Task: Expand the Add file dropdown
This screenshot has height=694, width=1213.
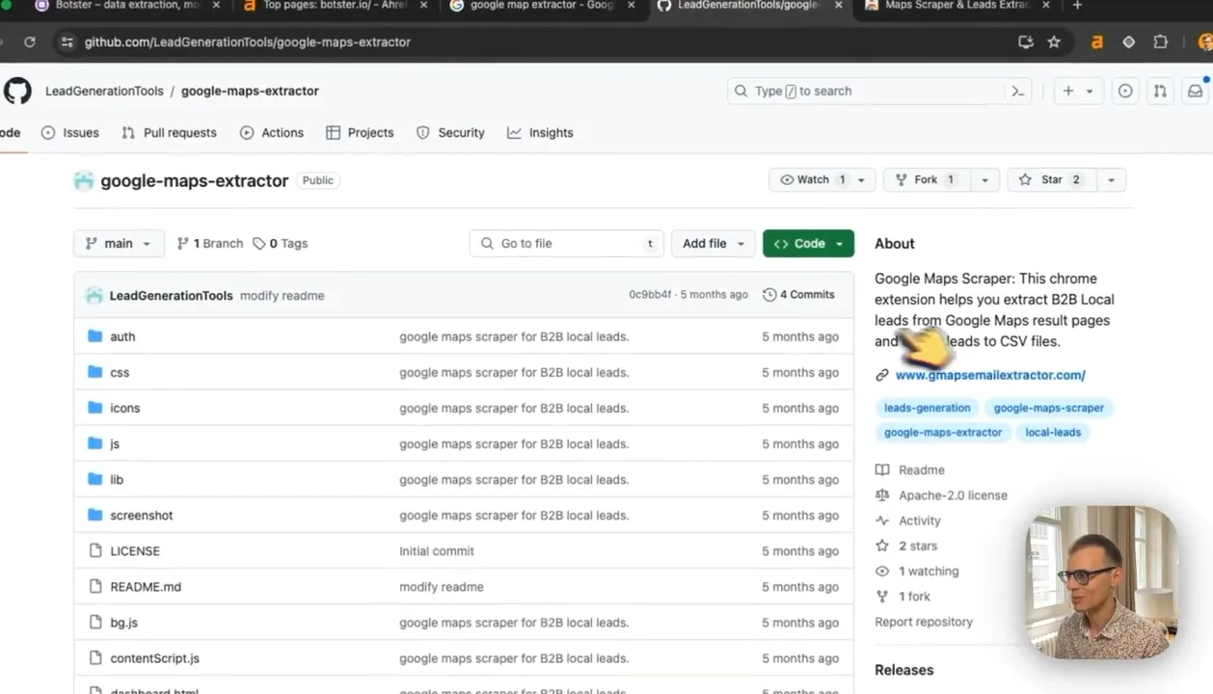Action: pos(714,244)
